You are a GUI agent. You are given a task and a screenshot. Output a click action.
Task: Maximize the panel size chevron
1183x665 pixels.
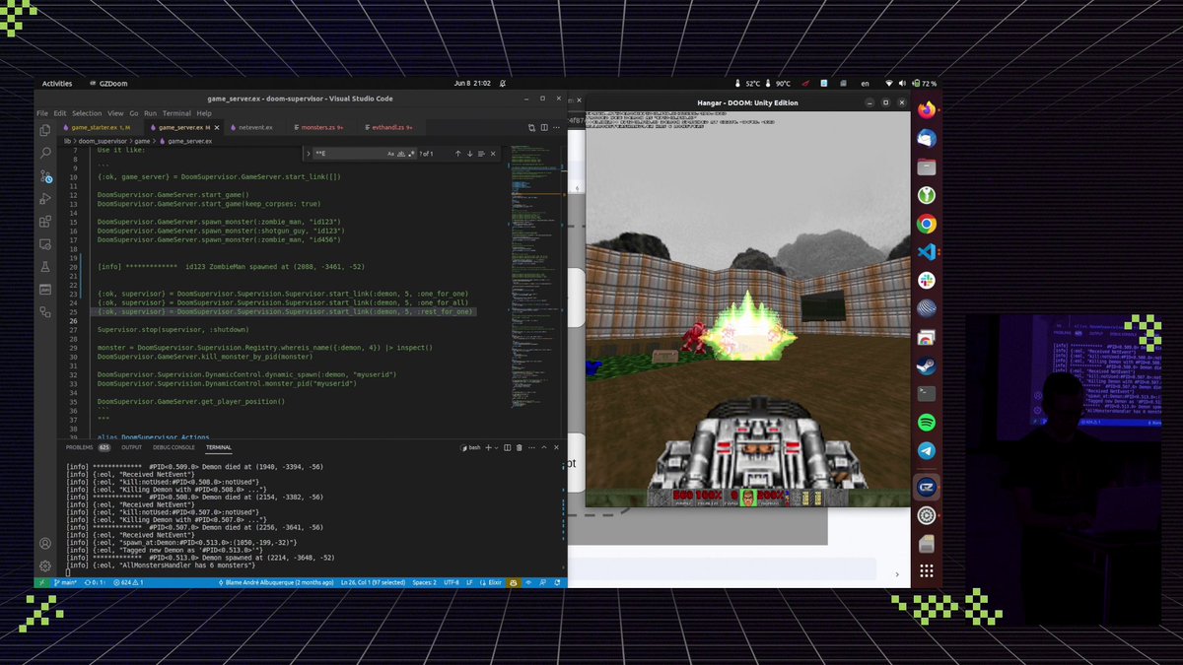tap(543, 447)
